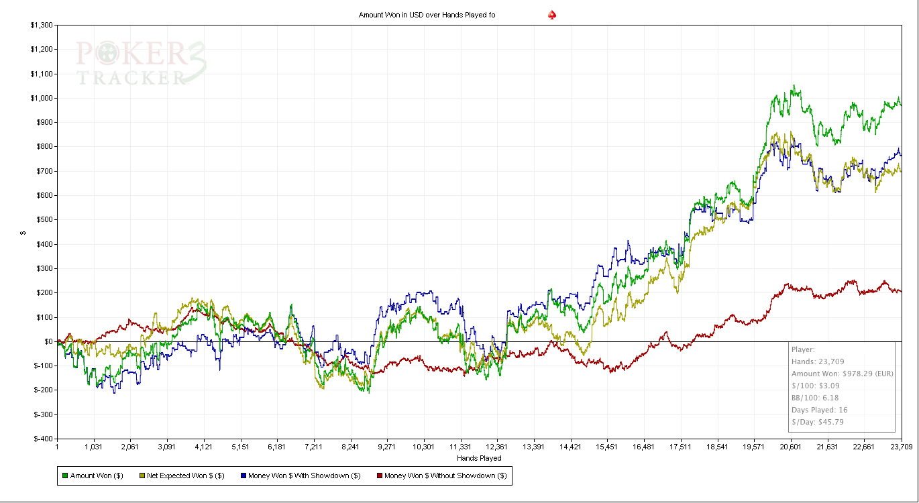Viewport: 919px width, 503px height.
Task: Click the olive swatch for Net Expected Won
Action: 142,476
